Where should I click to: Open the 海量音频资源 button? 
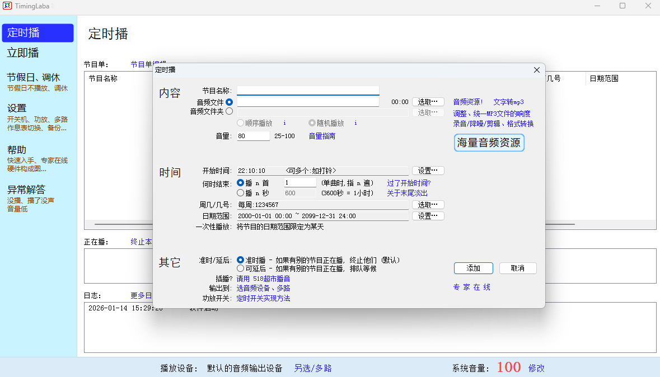pos(489,143)
